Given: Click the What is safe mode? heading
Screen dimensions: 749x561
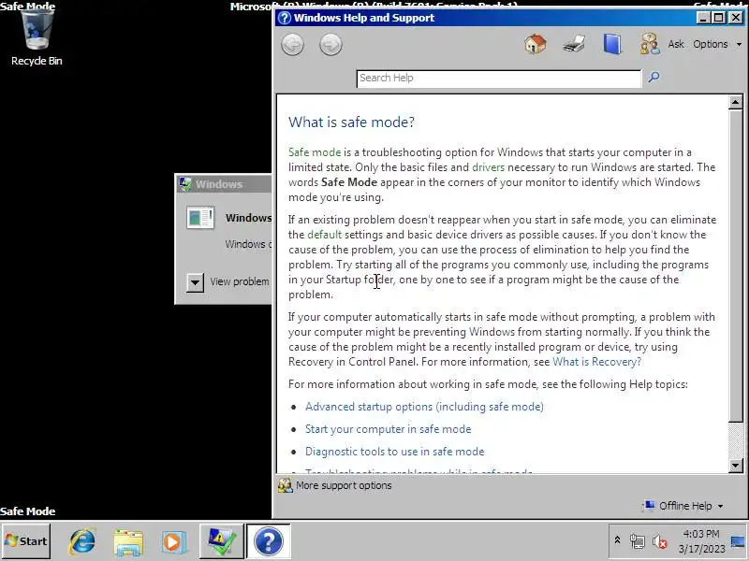Looking at the screenshot, I should click(351, 122).
